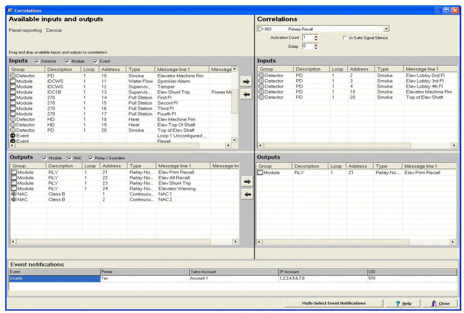This screenshot has width=464, height=313.
Task: Click the Correlations title bar app icon
Action: click(10, 10)
